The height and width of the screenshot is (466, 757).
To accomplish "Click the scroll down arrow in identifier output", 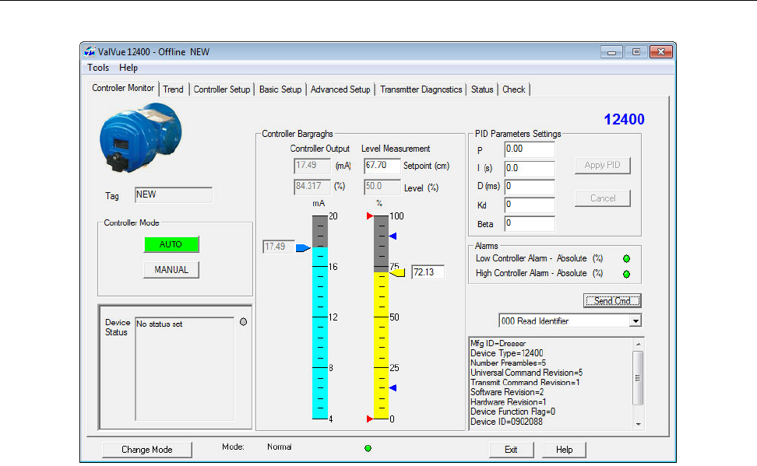I will coord(639,424).
